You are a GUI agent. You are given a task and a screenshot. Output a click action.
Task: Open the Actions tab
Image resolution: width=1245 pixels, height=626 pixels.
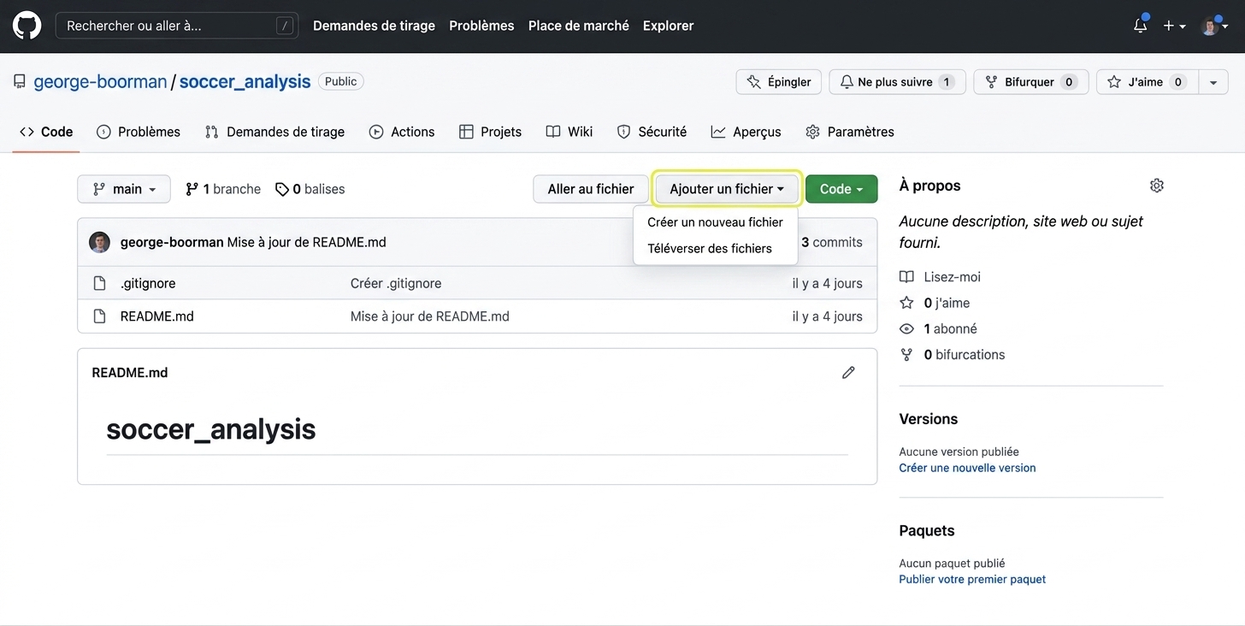[402, 132]
